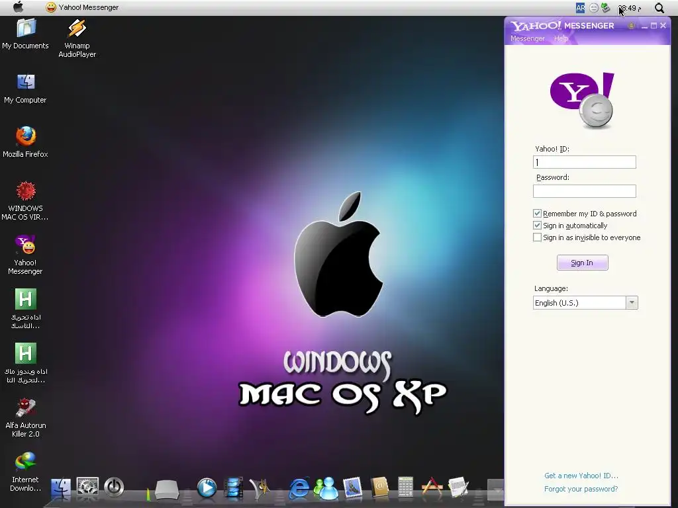
Task: Launch the blue media player dock icon
Action: (x=207, y=488)
